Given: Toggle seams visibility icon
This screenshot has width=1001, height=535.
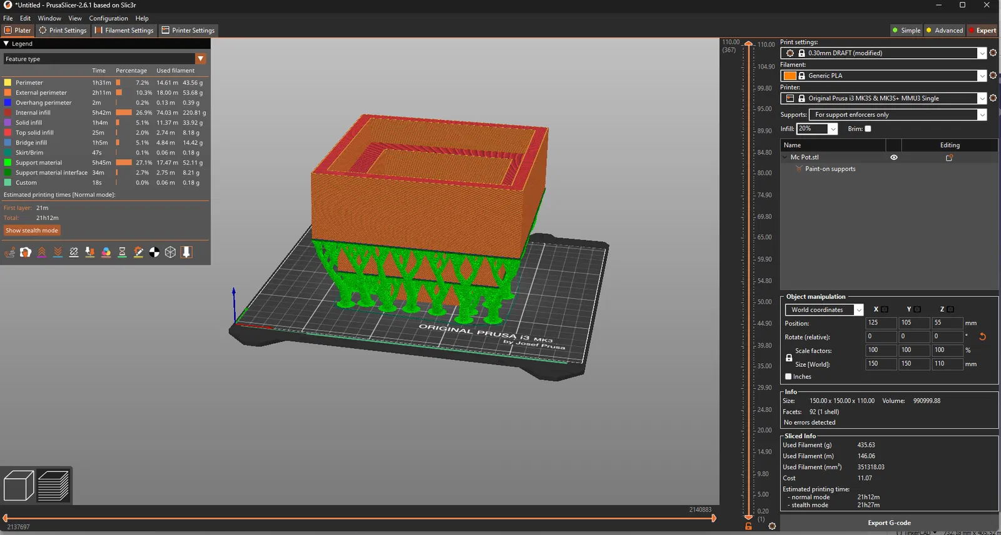Looking at the screenshot, I should point(74,252).
